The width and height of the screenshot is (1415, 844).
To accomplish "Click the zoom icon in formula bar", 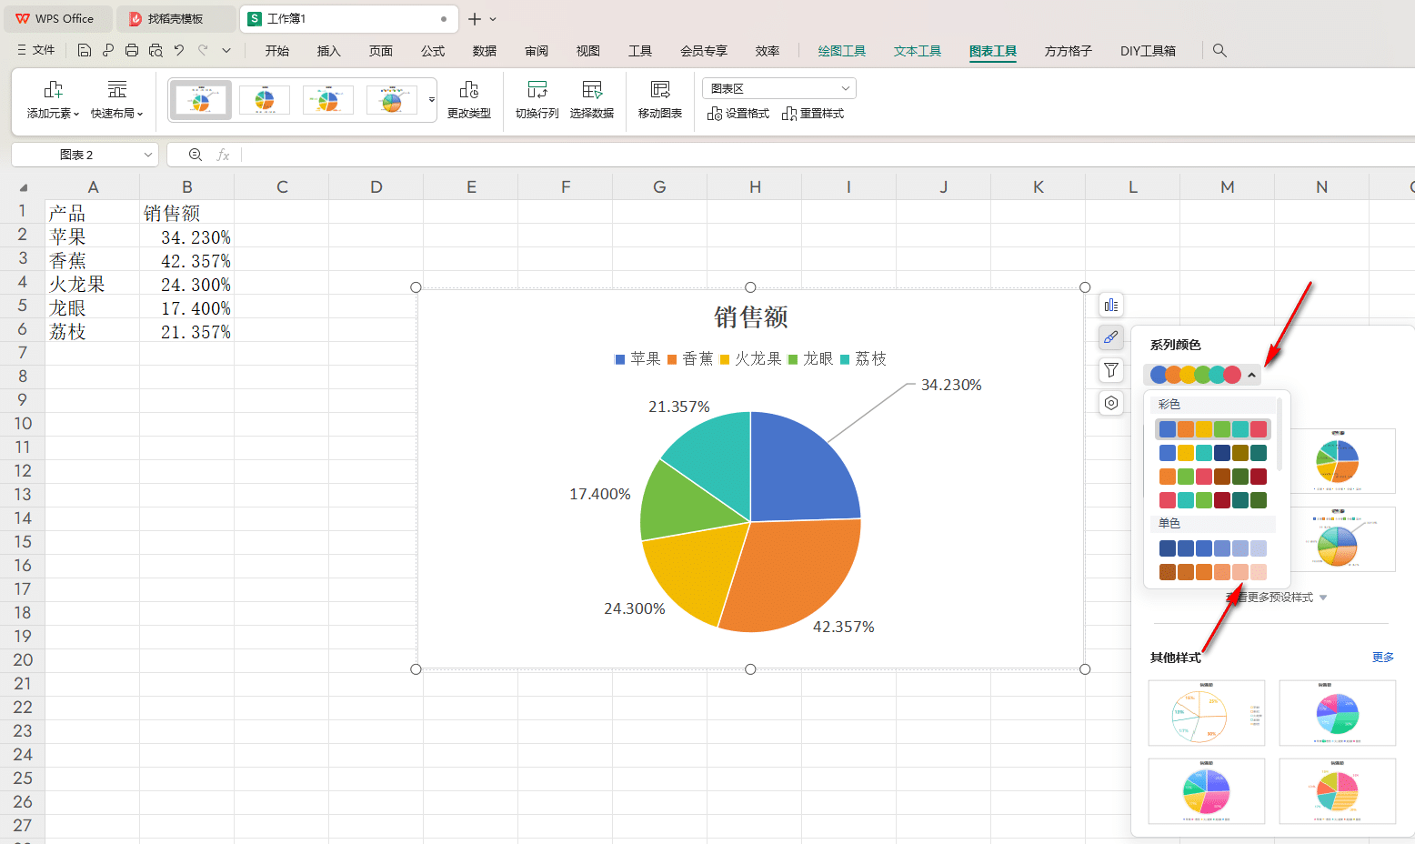I will pyautogui.click(x=195, y=155).
